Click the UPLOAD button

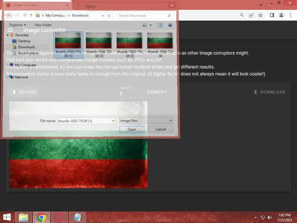[24, 92]
